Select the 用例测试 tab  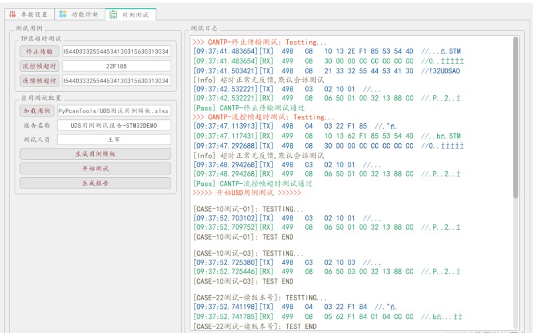pyautogui.click(x=131, y=14)
